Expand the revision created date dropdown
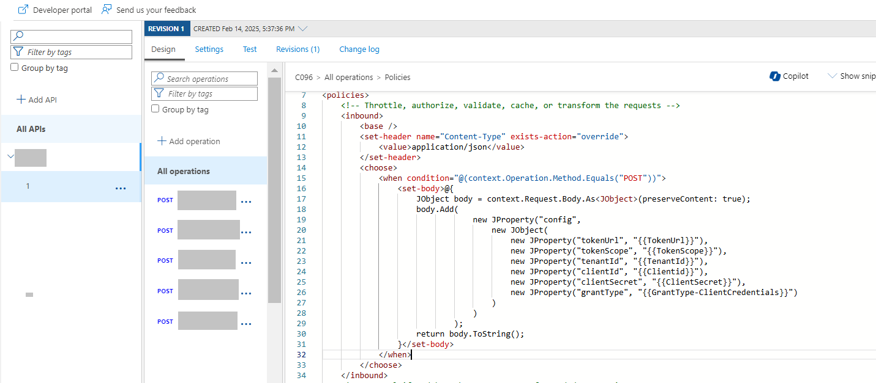 [x=302, y=29]
